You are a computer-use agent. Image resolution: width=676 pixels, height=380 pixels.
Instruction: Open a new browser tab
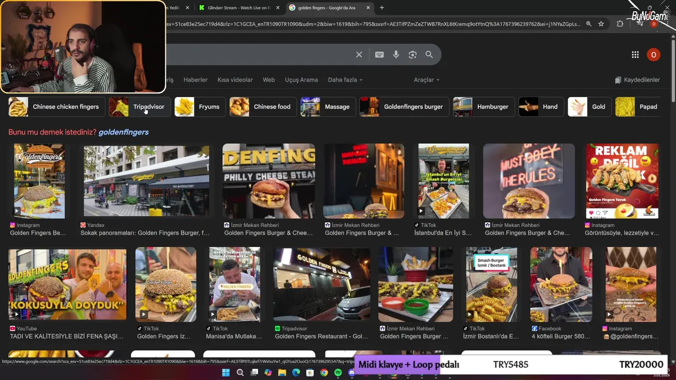click(382, 7)
